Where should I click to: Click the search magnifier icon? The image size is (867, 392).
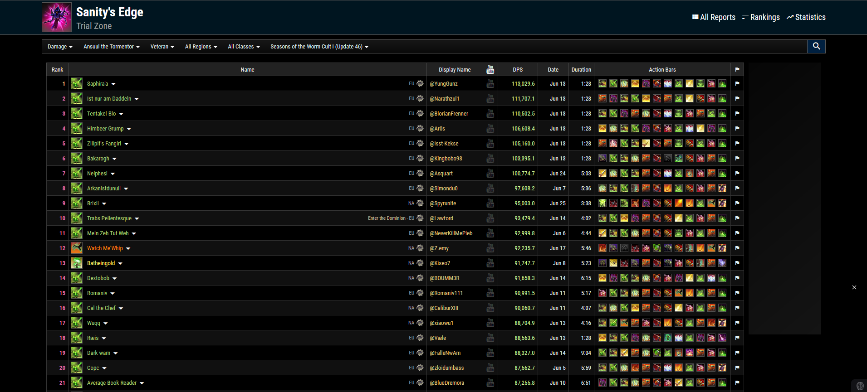[x=816, y=46]
